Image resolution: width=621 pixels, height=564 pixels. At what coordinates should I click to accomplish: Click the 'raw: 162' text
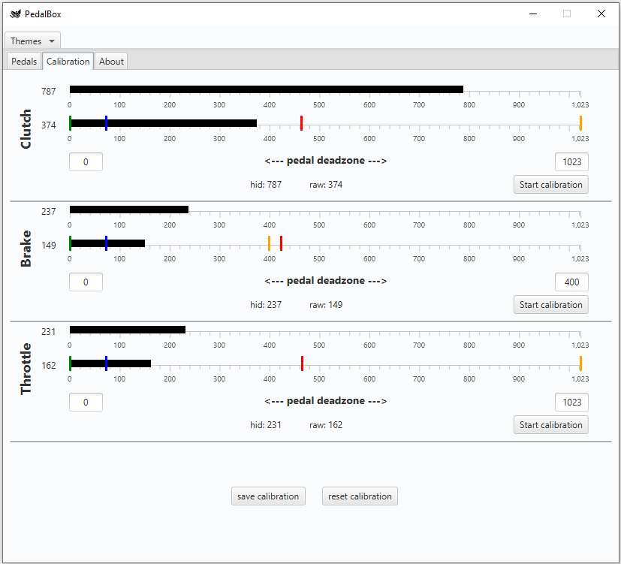pyautogui.click(x=326, y=424)
